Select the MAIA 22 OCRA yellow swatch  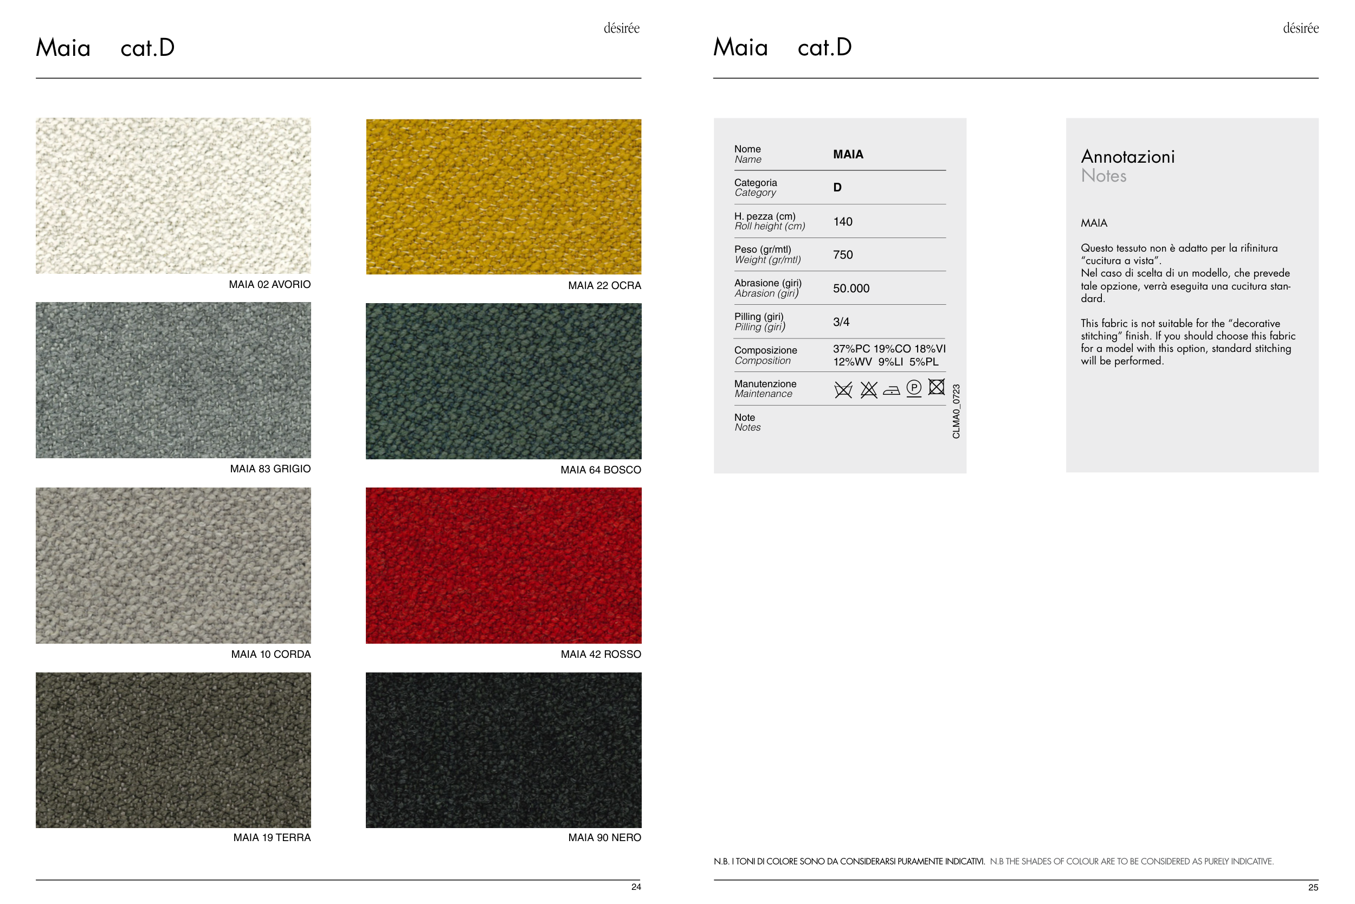(x=504, y=197)
